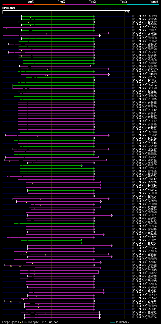Click the UniRef100_B8B0K3 entry
The height and width of the screenshot is (324, 161).
144,243
